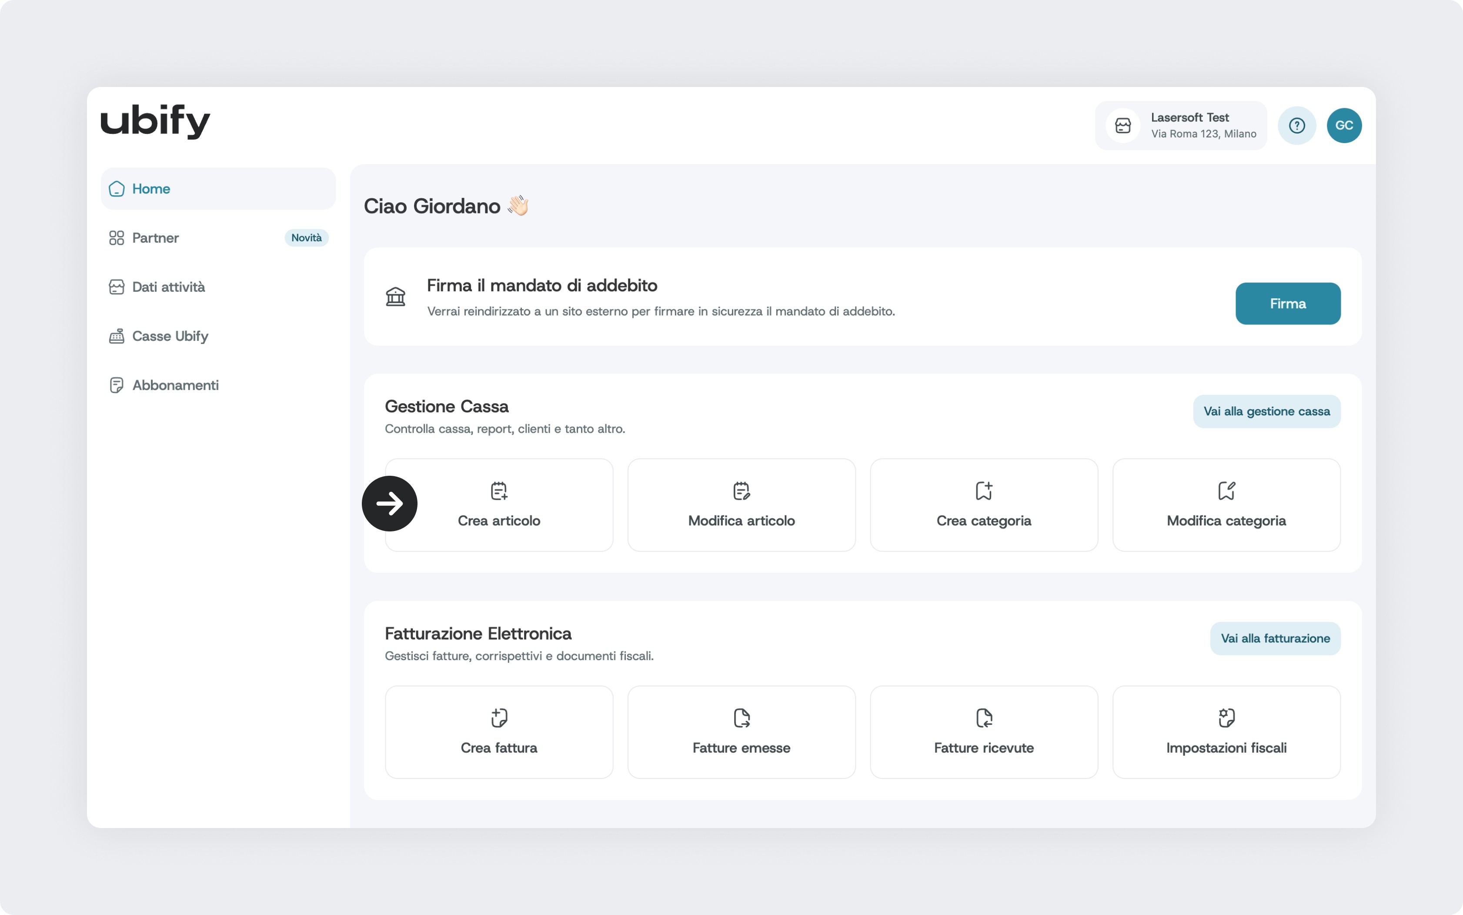Screen dimensions: 1463x915
Task: Open the Crea fattura card
Action: pos(498,732)
